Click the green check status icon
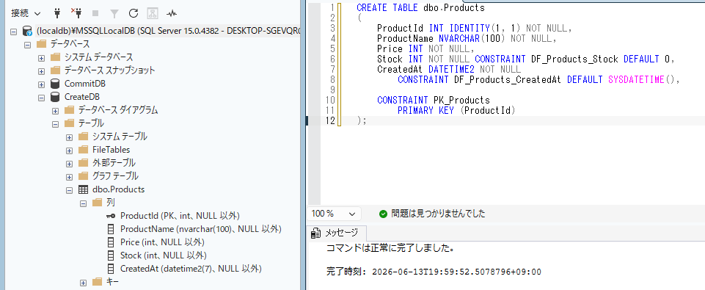The width and height of the screenshot is (705, 290). coord(383,214)
